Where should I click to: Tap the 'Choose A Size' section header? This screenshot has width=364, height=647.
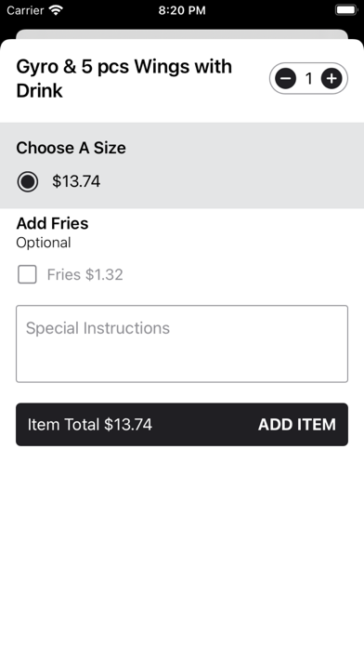click(71, 148)
